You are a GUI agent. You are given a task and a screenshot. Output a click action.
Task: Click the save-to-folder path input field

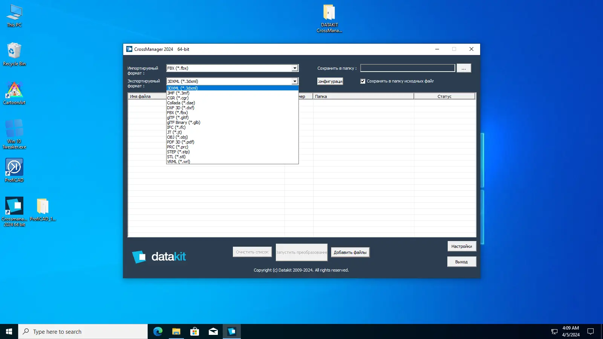coord(408,68)
